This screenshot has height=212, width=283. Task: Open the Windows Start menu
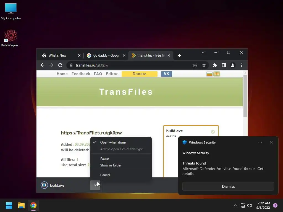pos(9,205)
